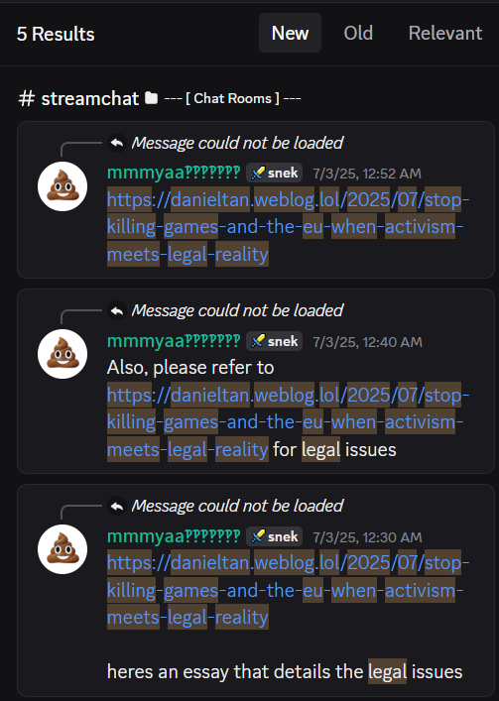
Task: Click the 7/3/25, 12:30 AM timestamp
Action: pos(367,537)
